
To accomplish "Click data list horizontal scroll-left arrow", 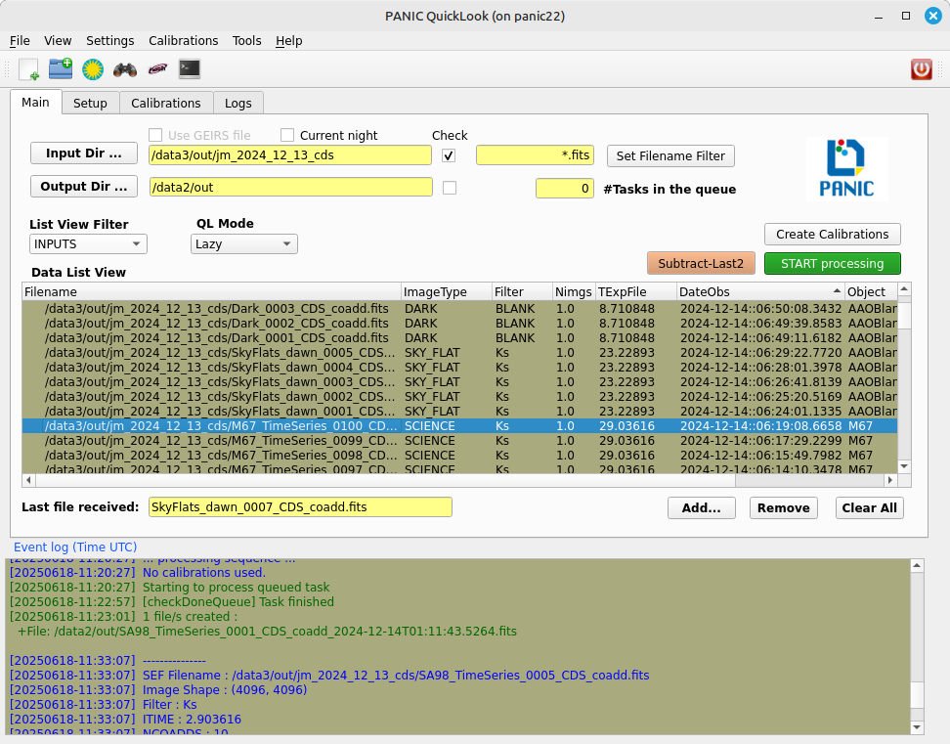I will click(28, 480).
